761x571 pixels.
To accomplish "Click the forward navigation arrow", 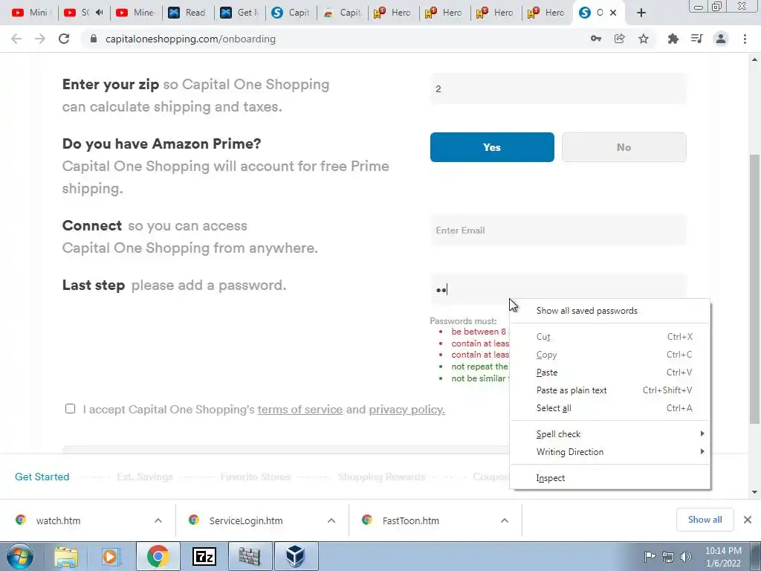I will (x=40, y=39).
